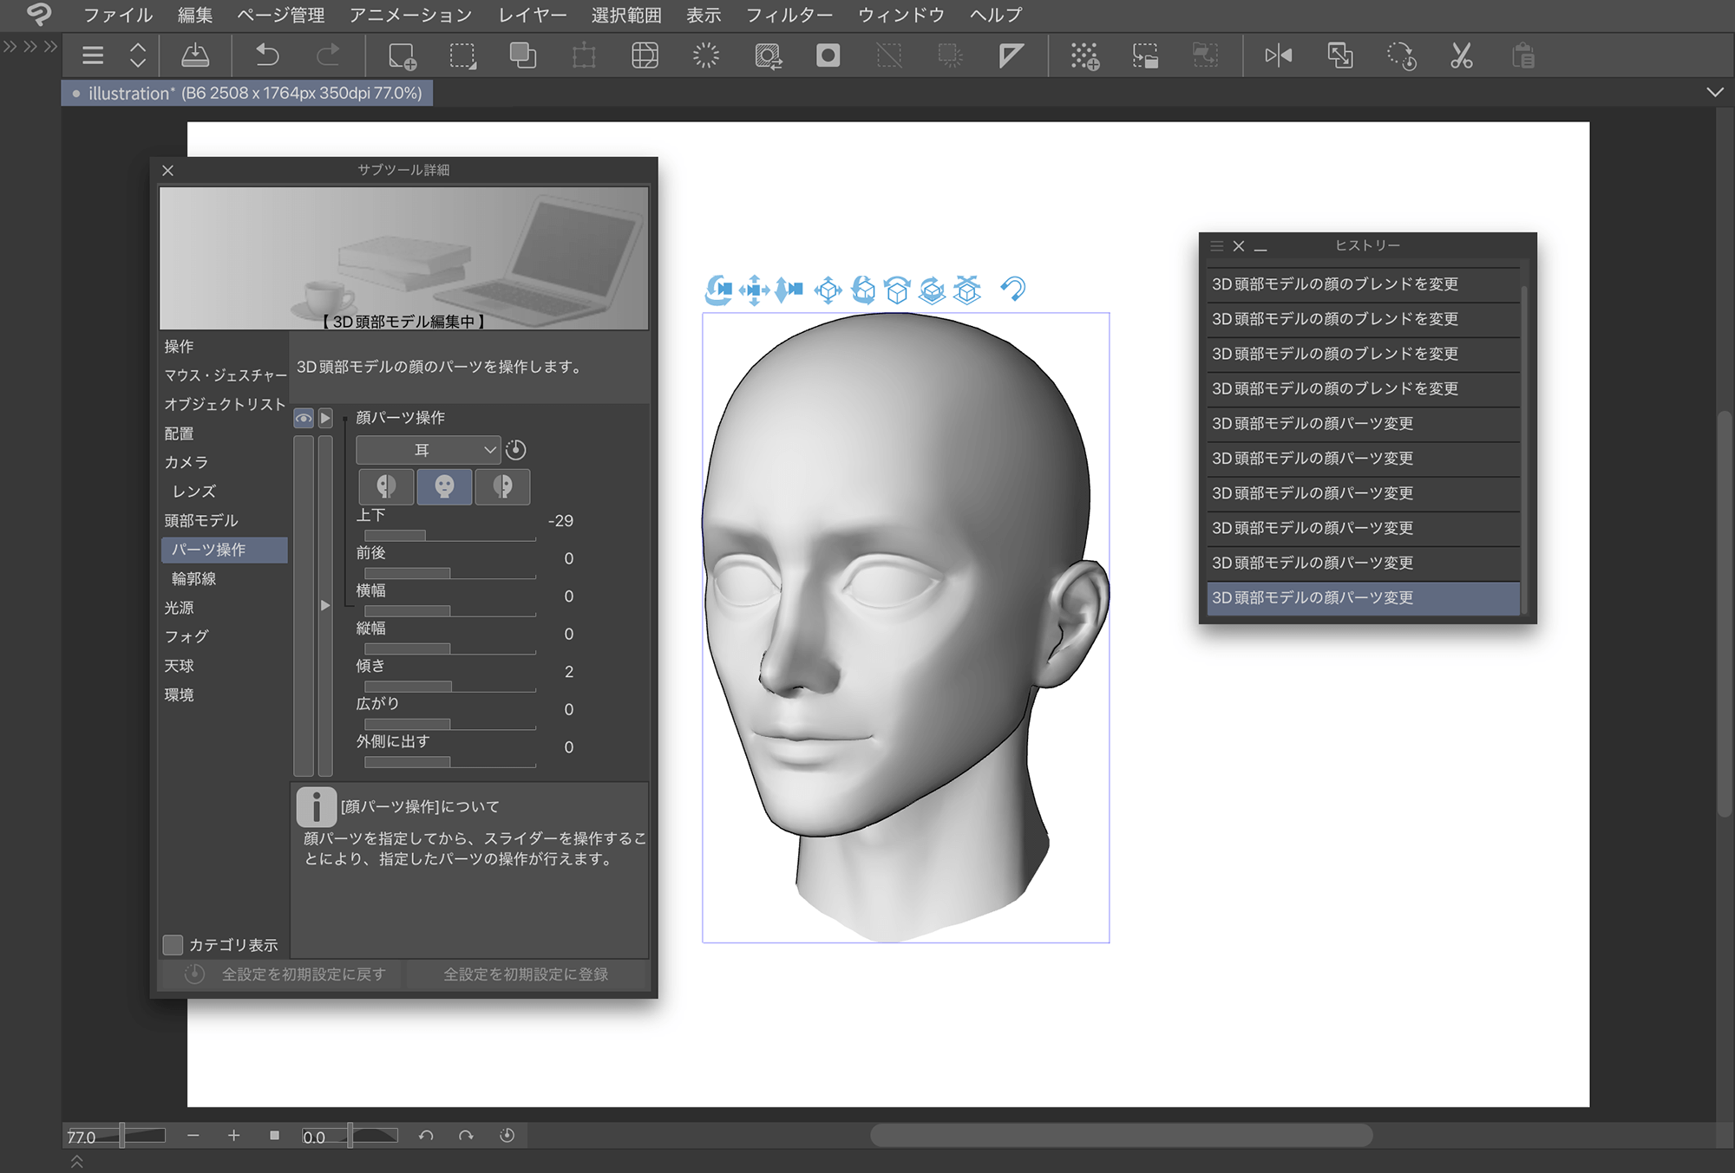This screenshot has height=1173, width=1735.
Task: Click the Redo arrow in the command bar
Action: coord(328,56)
